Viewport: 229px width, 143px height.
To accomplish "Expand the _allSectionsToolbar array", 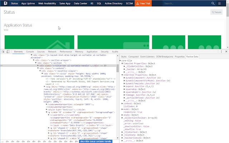I will point(122,118).
